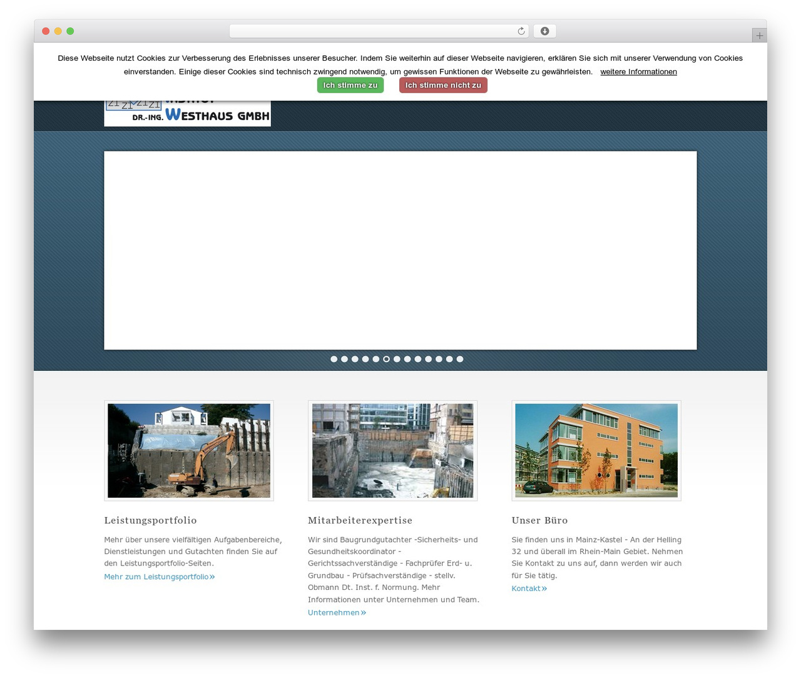Viewport: 801px width, 678px height.
Task: Click the 'Unser Büro' heading
Action: point(539,520)
